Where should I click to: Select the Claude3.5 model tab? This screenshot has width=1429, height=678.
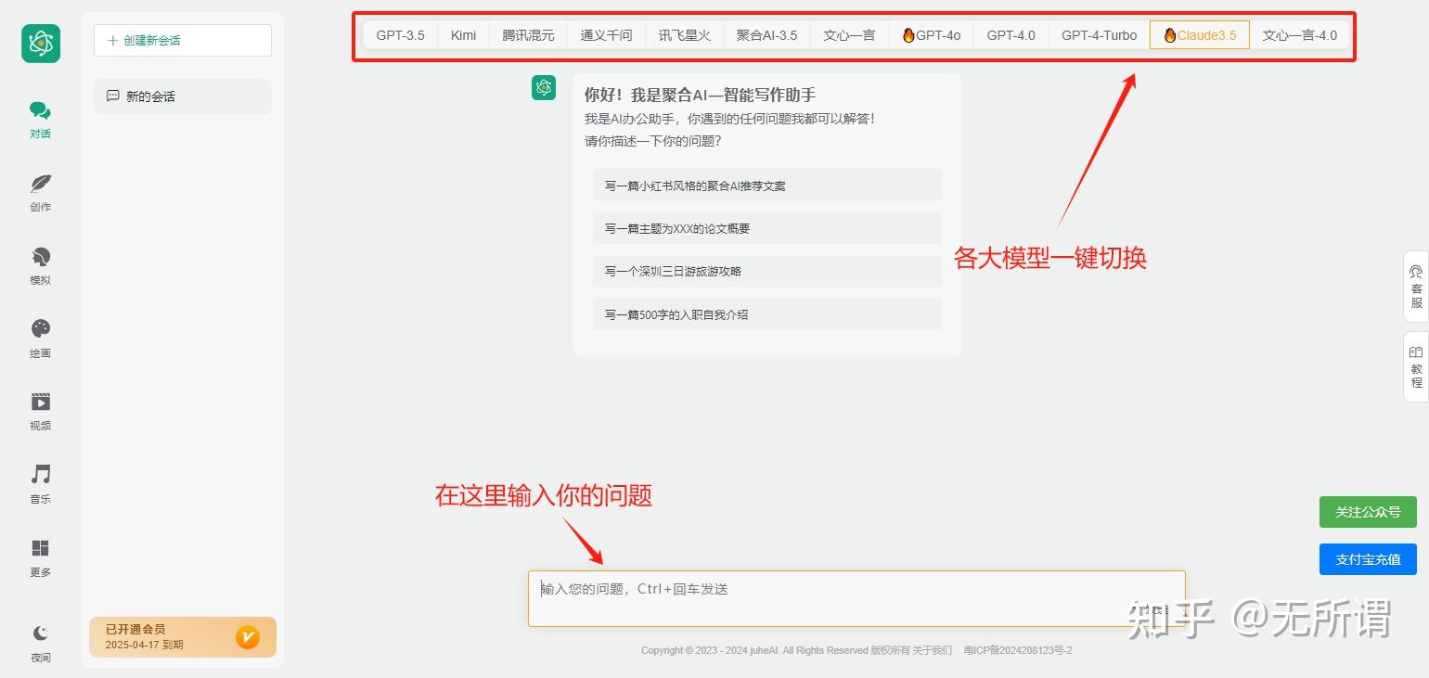point(1199,34)
